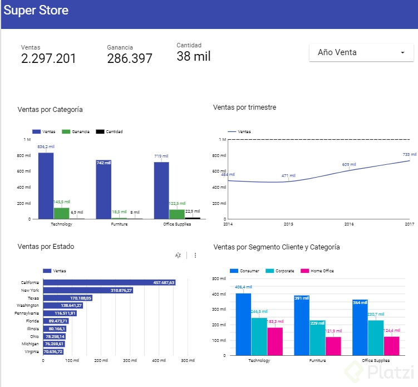Click the Ventas scorecard value 2.297.201
418x387 pixels.
click(48, 58)
